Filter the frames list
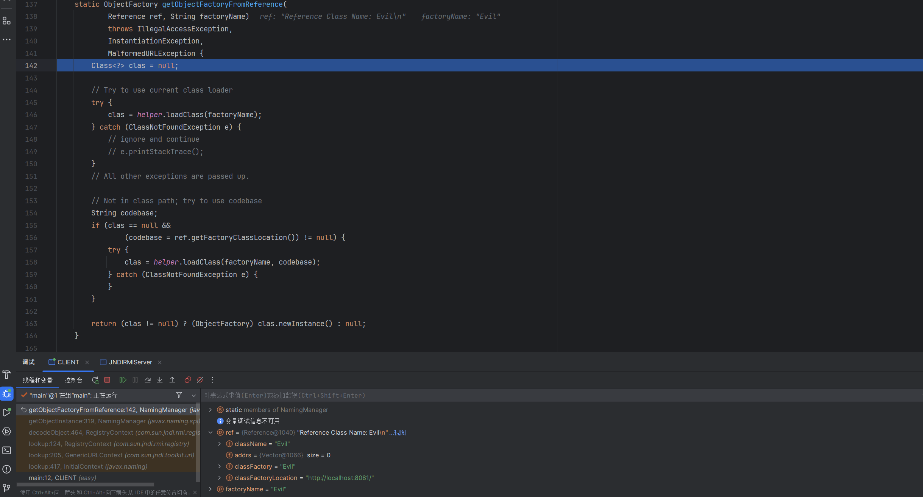The height and width of the screenshot is (497, 923). coord(179,395)
